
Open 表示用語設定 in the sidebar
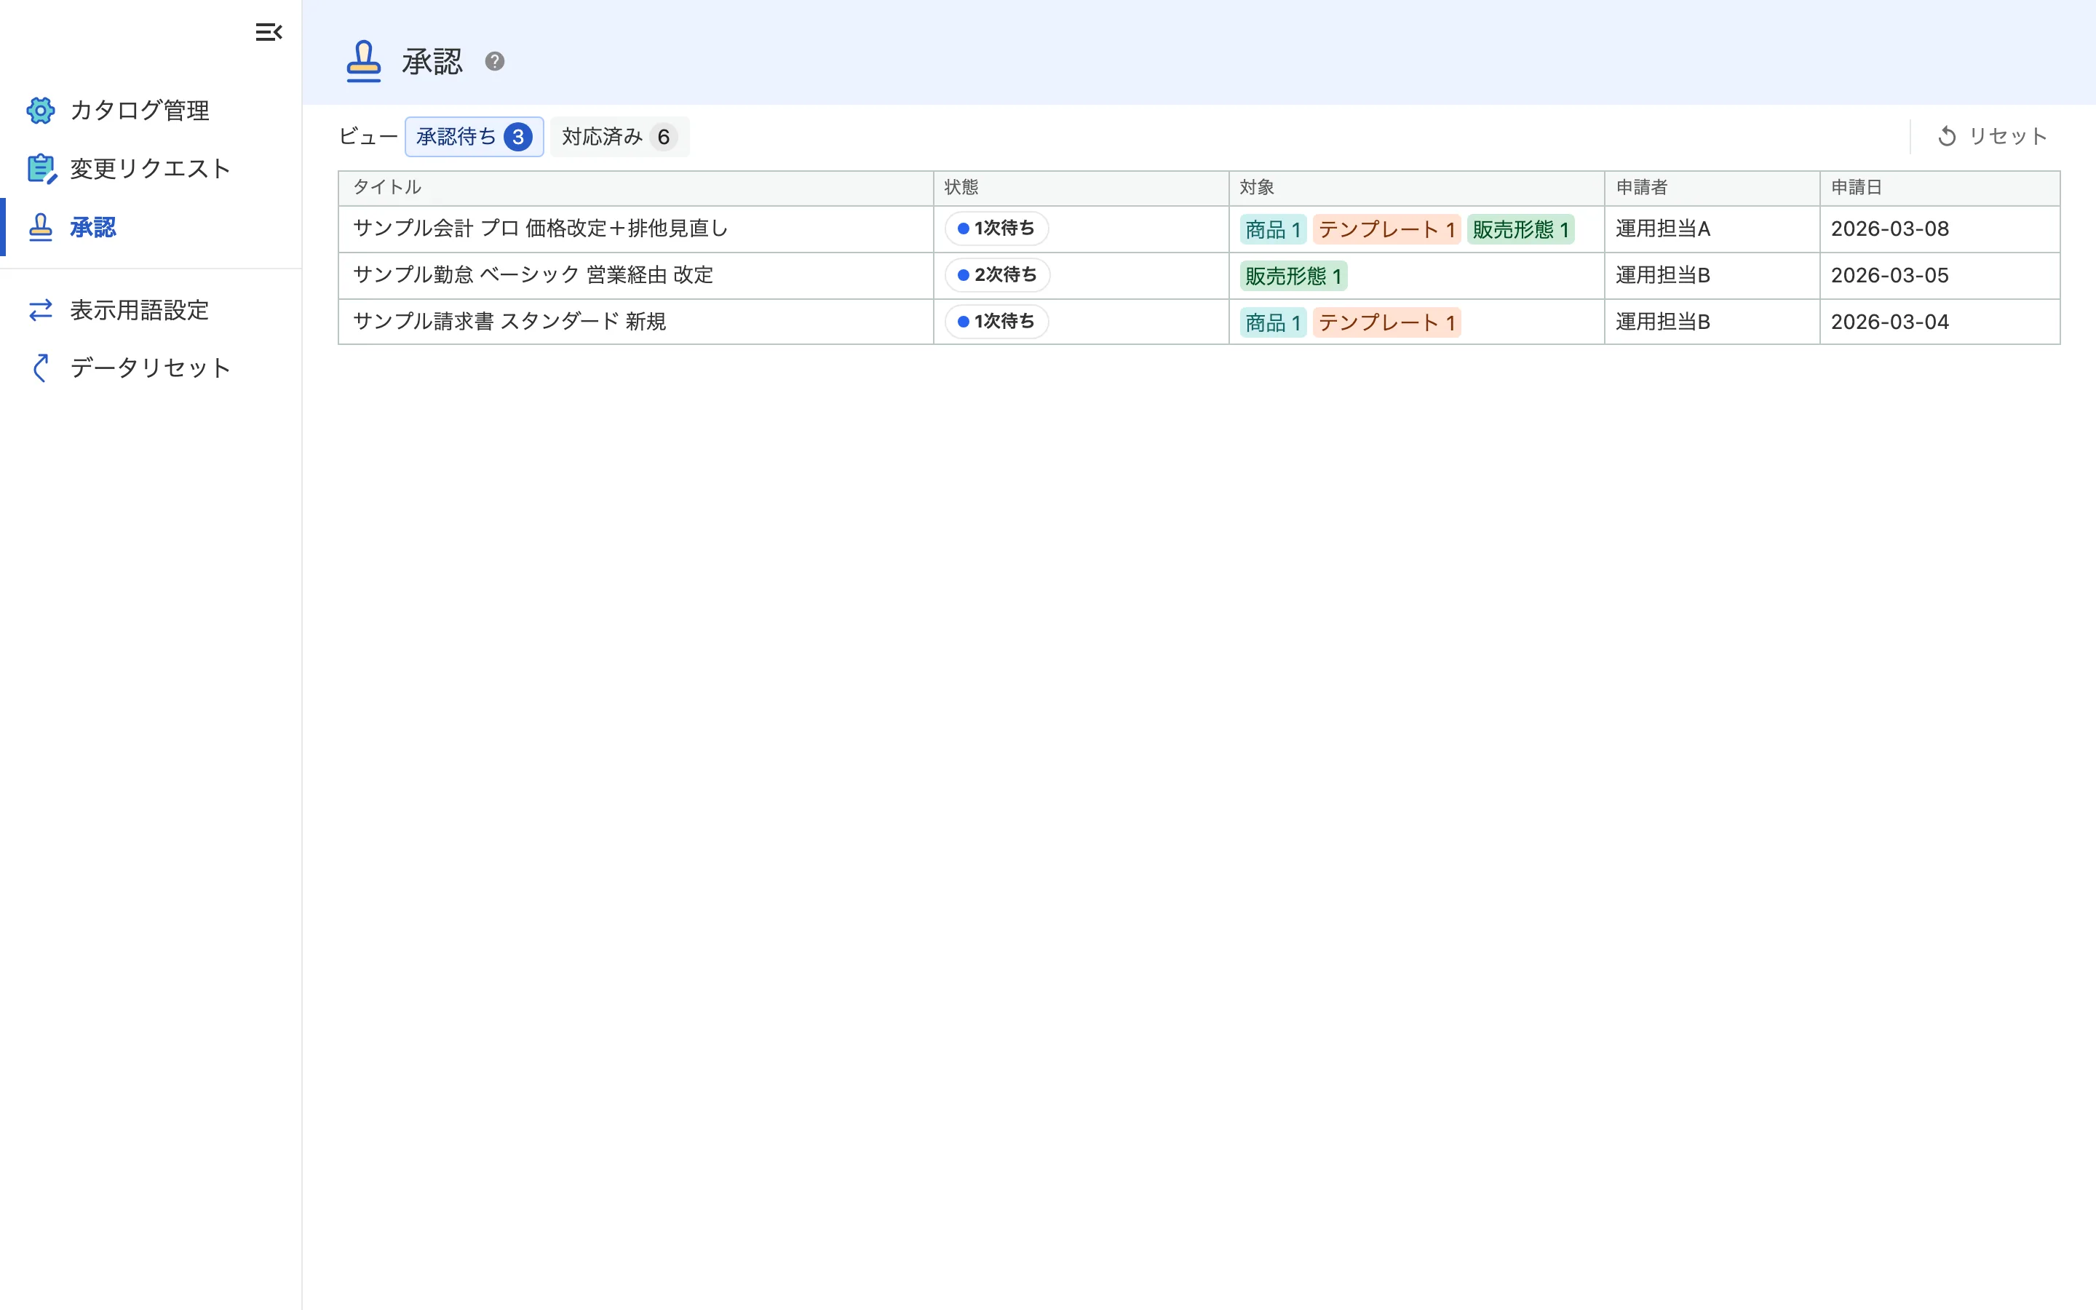point(151,310)
